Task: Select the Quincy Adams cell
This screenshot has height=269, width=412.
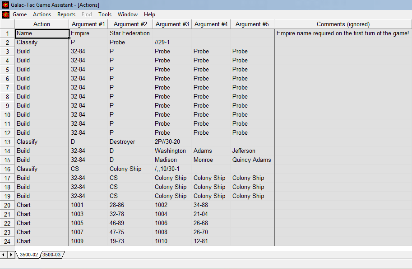Action: [x=251, y=160]
